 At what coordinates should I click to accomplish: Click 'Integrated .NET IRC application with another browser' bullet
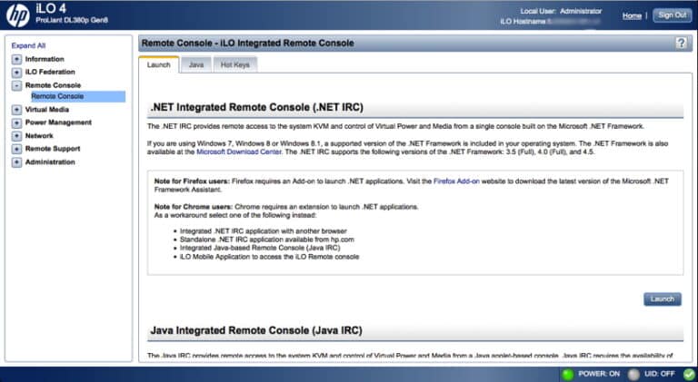[263, 231]
